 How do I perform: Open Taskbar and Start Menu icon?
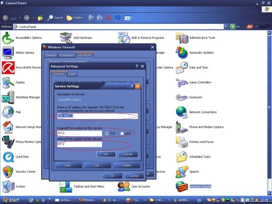pos(66,187)
